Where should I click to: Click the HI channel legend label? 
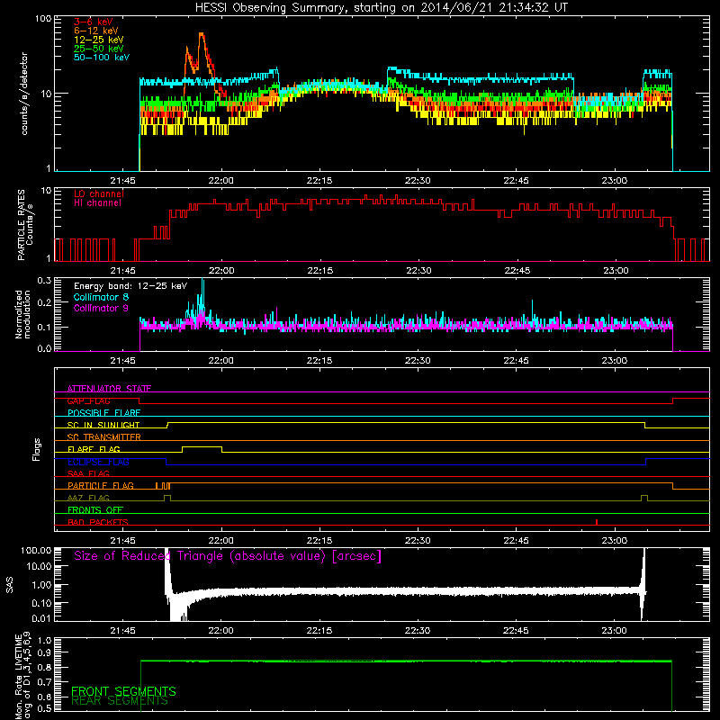click(97, 203)
